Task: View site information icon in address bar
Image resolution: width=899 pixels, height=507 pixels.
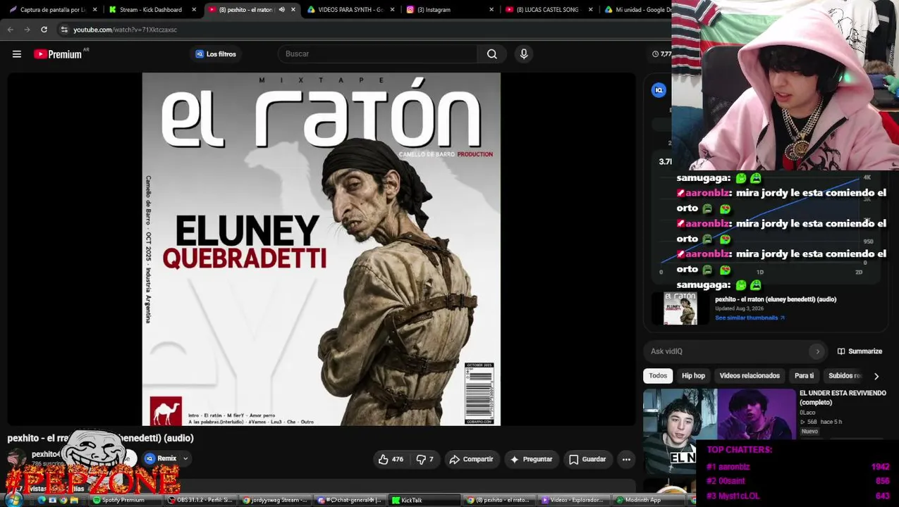Action: [x=64, y=30]
